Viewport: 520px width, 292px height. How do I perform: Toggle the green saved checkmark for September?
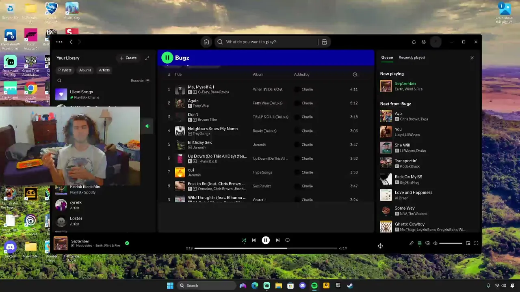point(127,243)
